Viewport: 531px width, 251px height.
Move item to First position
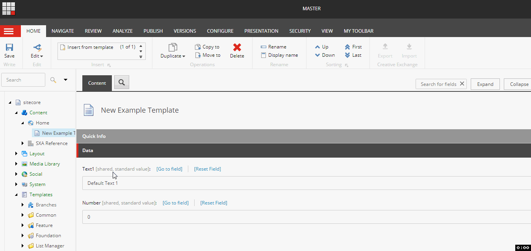[x=353, y=47]
